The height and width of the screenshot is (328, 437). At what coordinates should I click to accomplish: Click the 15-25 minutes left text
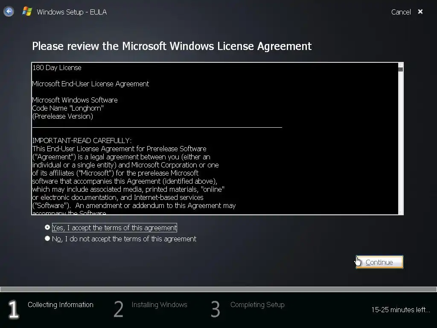click(400, 310)
